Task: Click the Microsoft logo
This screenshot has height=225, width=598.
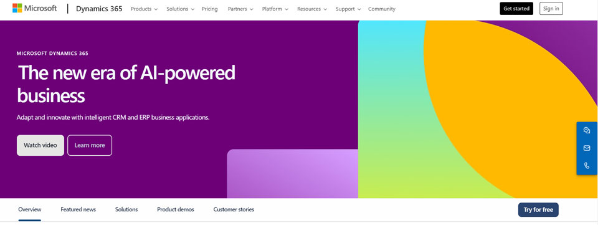Action: 34,8
